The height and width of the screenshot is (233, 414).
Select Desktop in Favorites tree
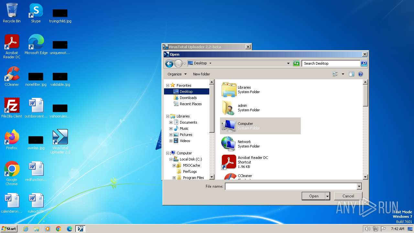[187, 92]
